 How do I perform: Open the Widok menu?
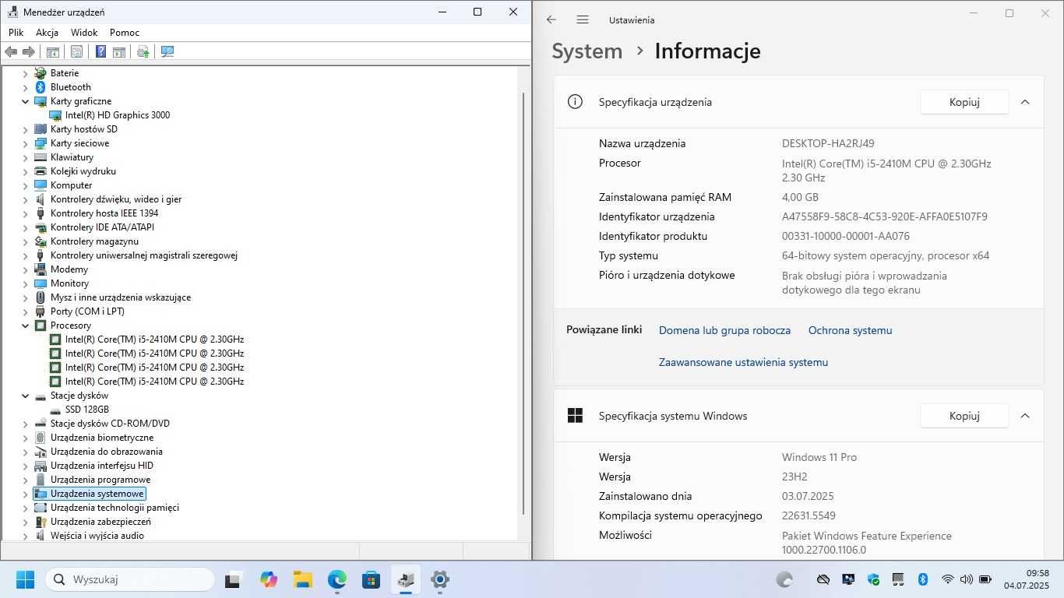pyautogui.click(x=84, y=33)
